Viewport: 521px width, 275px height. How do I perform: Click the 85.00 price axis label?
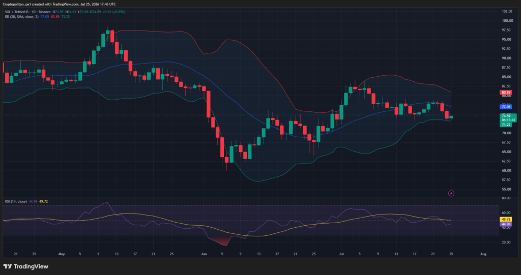pos(506,77)
